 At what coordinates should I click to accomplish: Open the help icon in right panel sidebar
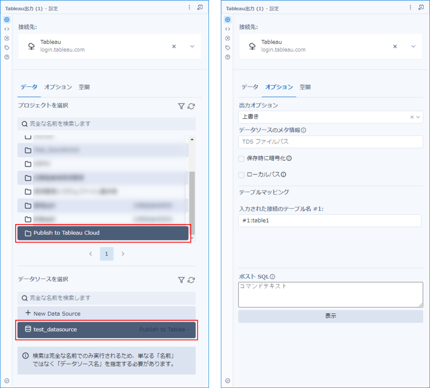(x=228, y=57)
